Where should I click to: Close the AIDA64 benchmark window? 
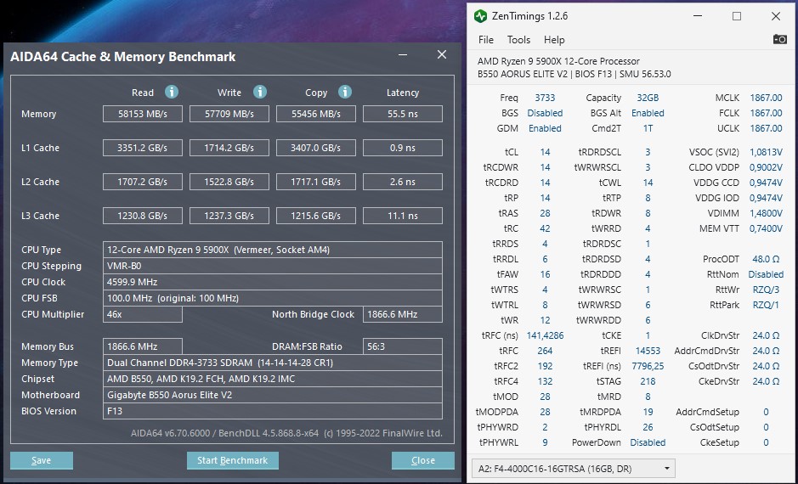click(442, 54)
